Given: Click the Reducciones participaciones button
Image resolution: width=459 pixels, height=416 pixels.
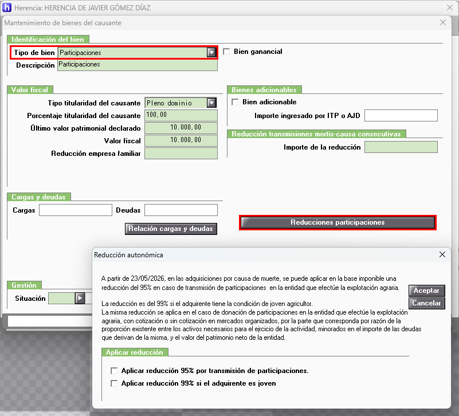Looking at the screenshot, I should (x=338, y=222).
